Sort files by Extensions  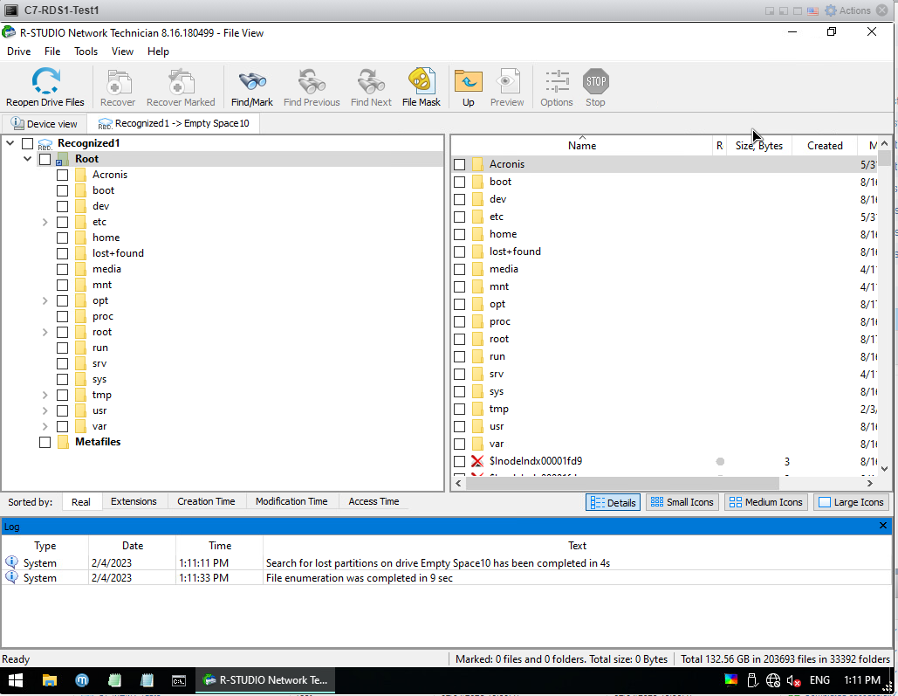click(134, 501)
